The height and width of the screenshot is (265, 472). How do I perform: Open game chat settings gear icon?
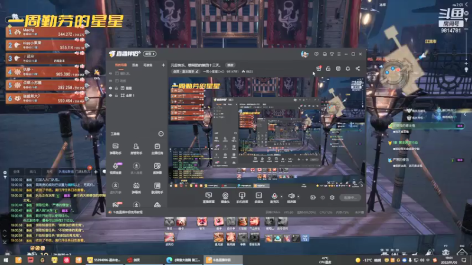coord(5,173)
